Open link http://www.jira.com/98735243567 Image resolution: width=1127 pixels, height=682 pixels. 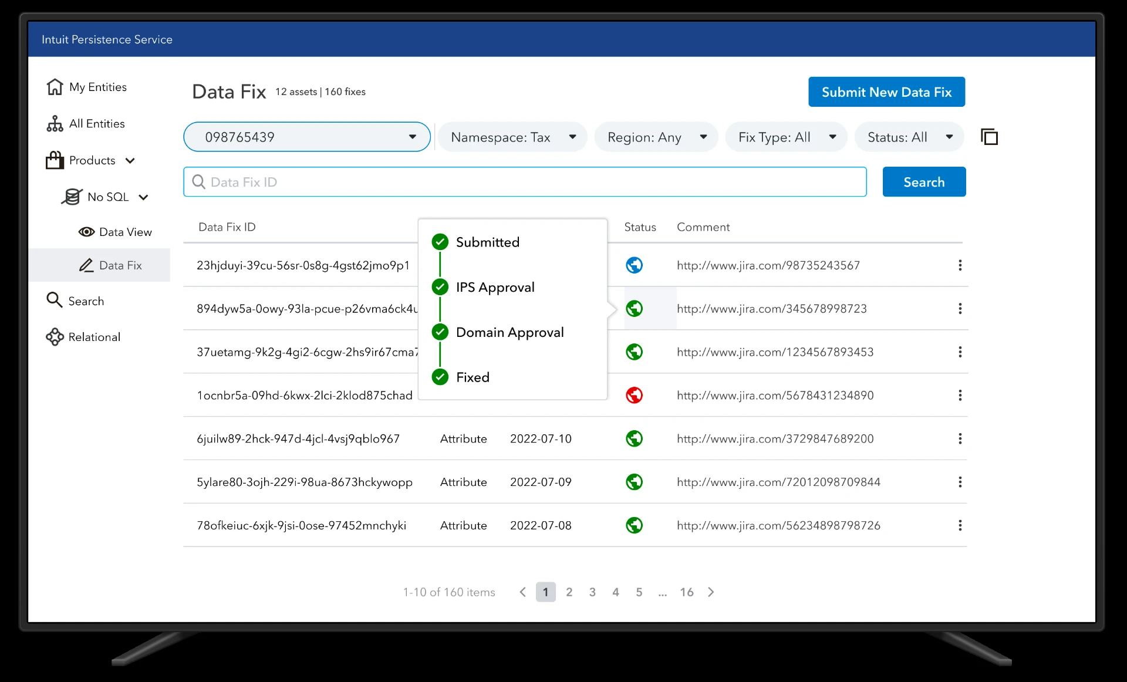click(768, 265)
